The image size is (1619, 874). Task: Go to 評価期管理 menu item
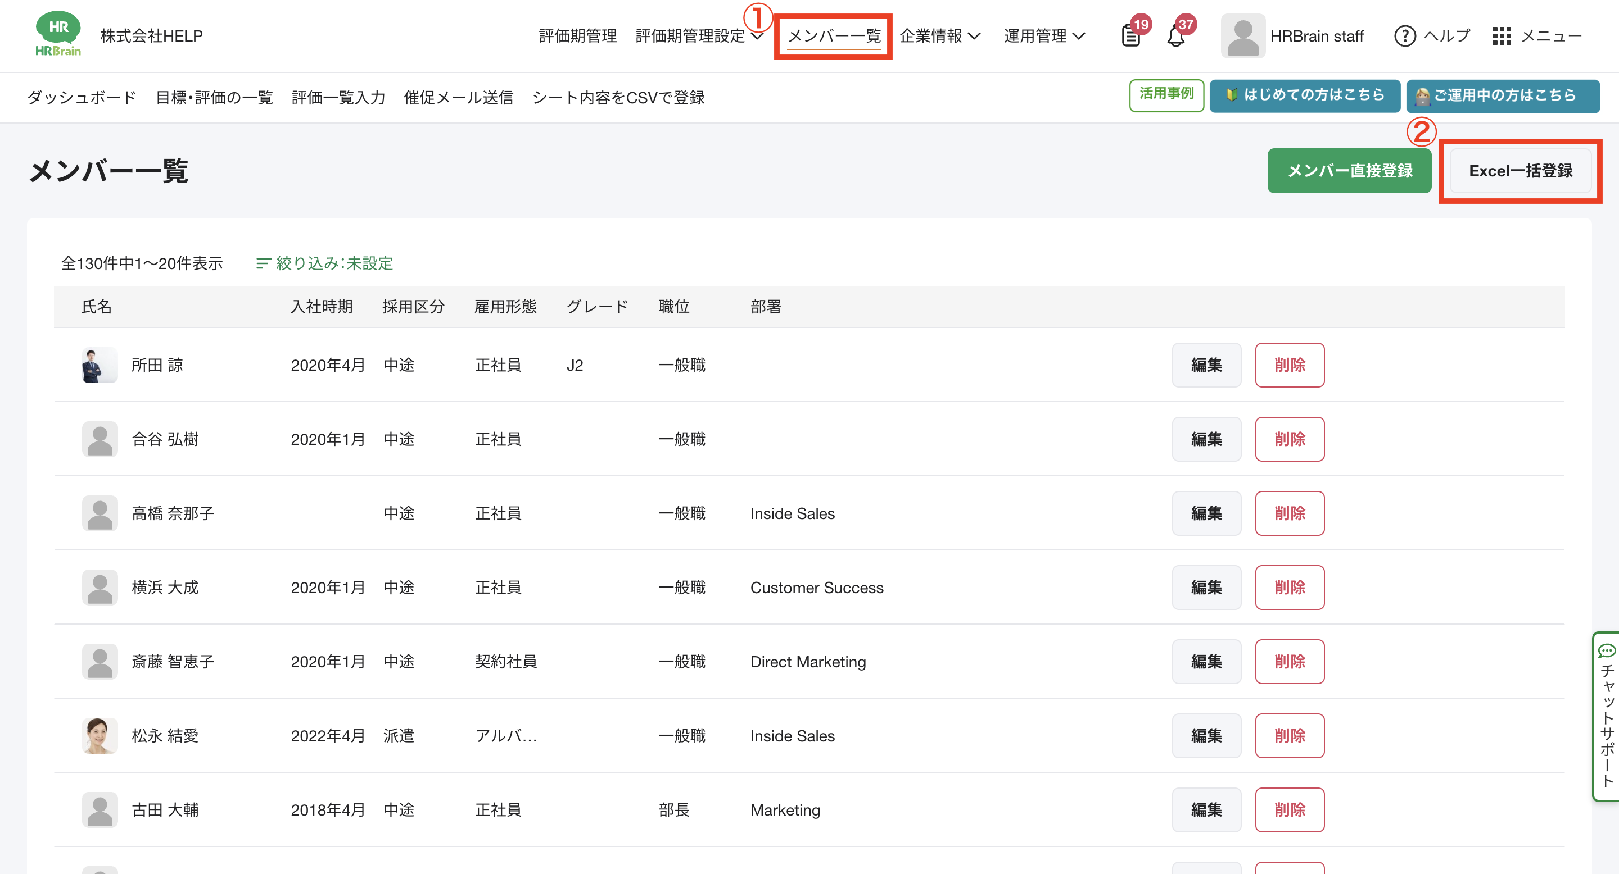pyautogui.click(x=577, y=36)
